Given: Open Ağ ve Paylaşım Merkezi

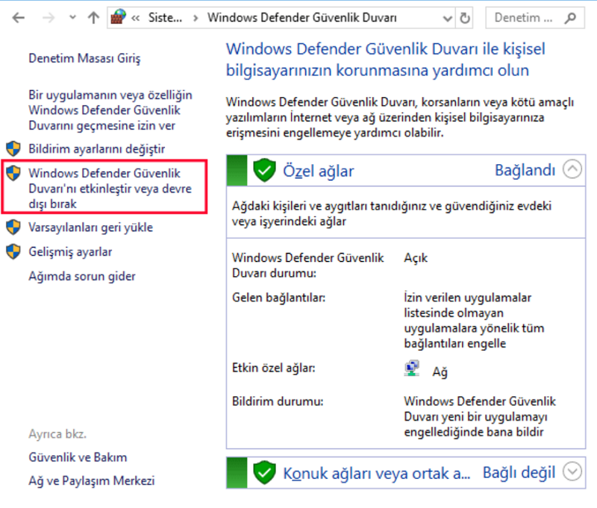Looking at the screenshot, I should click(91, 481).
